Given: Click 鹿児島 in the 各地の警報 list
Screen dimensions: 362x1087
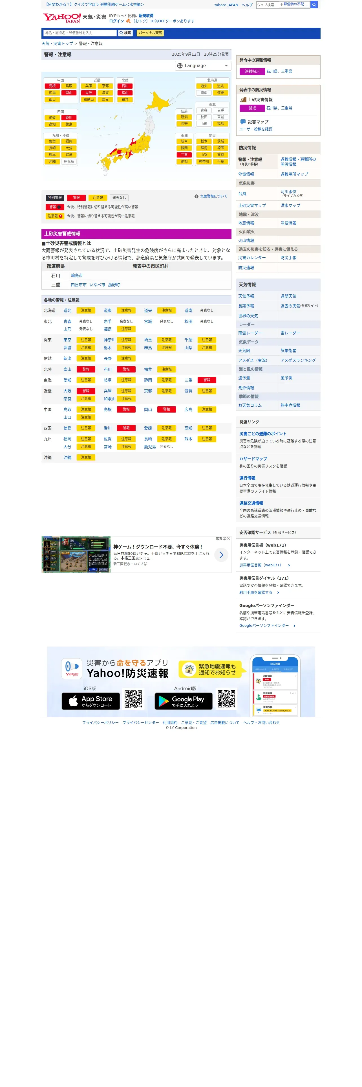Looking at the screenshot, I should [150, 447].
